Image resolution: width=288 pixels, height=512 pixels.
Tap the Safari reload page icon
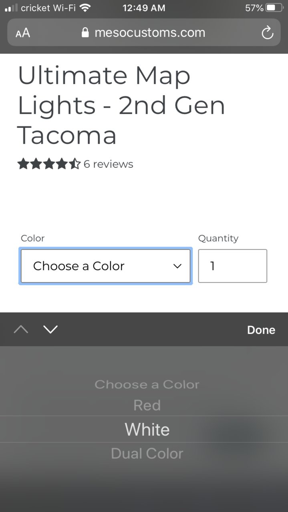267,33
